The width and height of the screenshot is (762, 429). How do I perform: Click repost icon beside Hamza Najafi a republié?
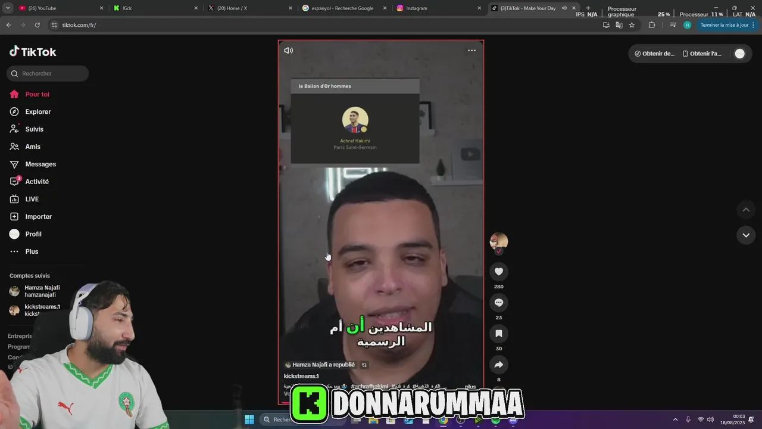coord(364,365)
